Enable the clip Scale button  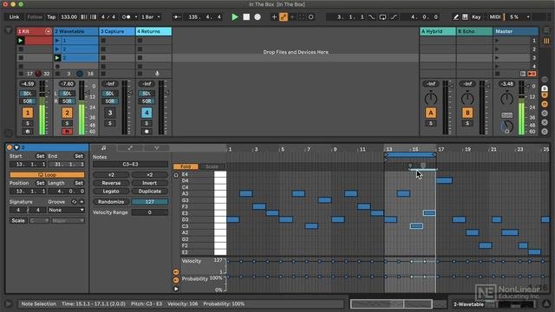coord(18,220)
